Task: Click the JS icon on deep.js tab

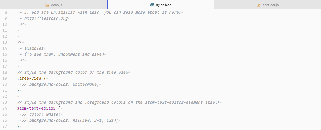Action: tap(47, 5)
